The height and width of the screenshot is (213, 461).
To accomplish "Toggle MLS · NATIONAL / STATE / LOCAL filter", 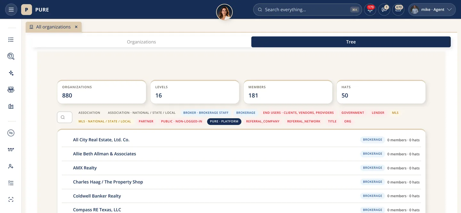I will point(105,121).
